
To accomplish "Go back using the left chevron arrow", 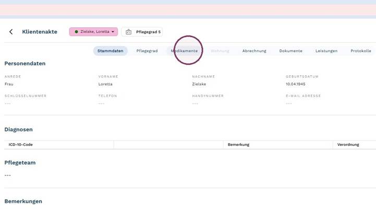I will tap(11, 32).
